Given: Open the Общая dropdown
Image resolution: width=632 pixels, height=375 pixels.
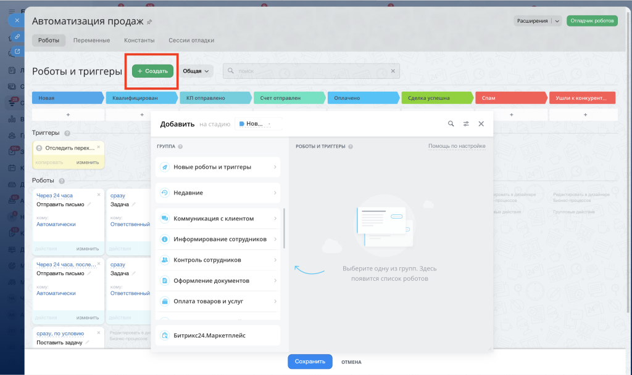Looking at the screenshot, I should tap(196, 71).
